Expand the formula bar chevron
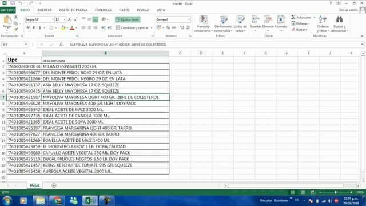 (362, 45)
